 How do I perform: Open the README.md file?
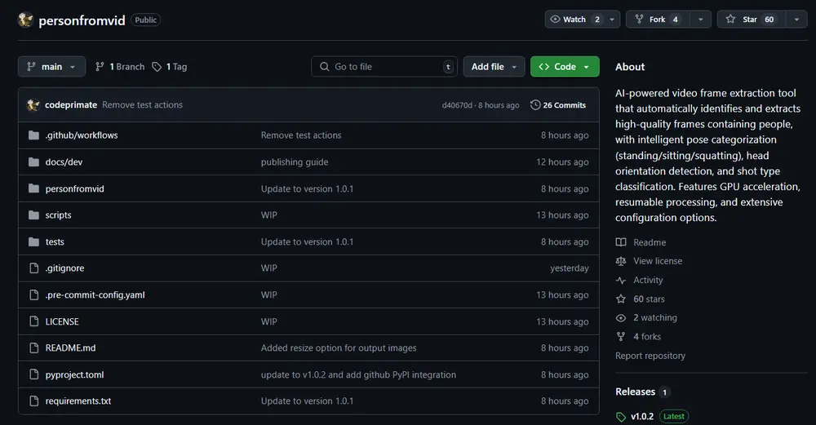click(x=70, y=348)
